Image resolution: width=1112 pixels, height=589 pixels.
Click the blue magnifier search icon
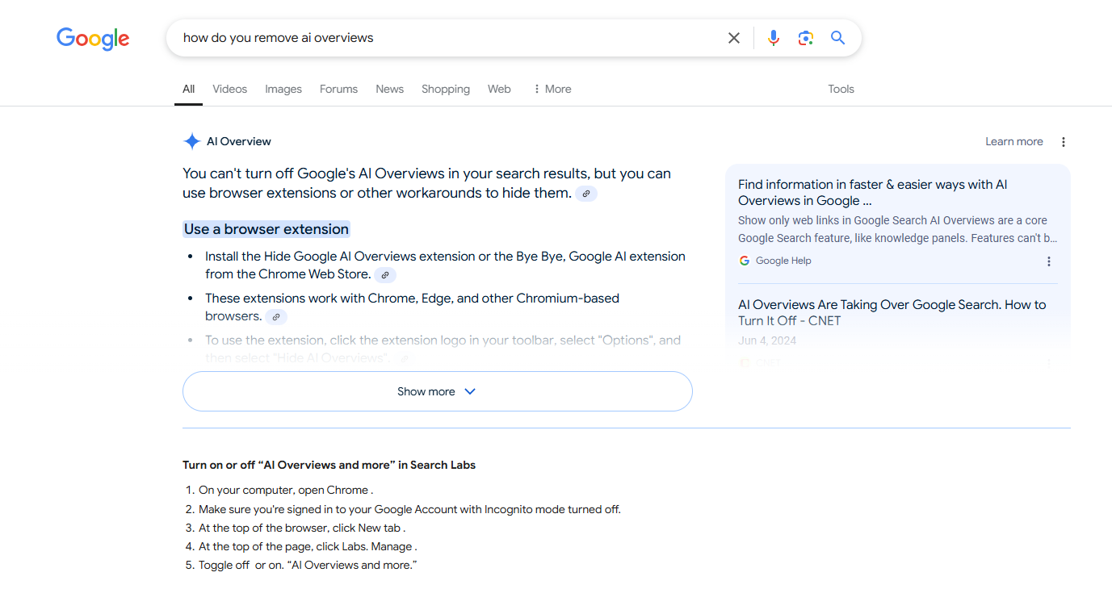pyautogui.click(x=837, y=38)
